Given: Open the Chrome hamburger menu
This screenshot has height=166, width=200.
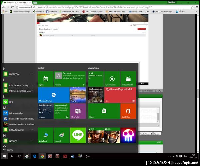Looking at the screenshot, I should [x=197, y=7].
